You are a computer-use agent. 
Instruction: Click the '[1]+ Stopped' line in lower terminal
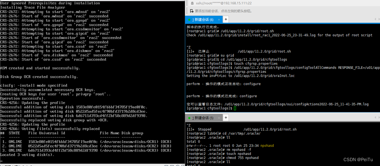242,130
